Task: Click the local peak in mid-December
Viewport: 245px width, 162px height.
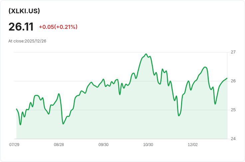Action: click(x=205, y=67)
